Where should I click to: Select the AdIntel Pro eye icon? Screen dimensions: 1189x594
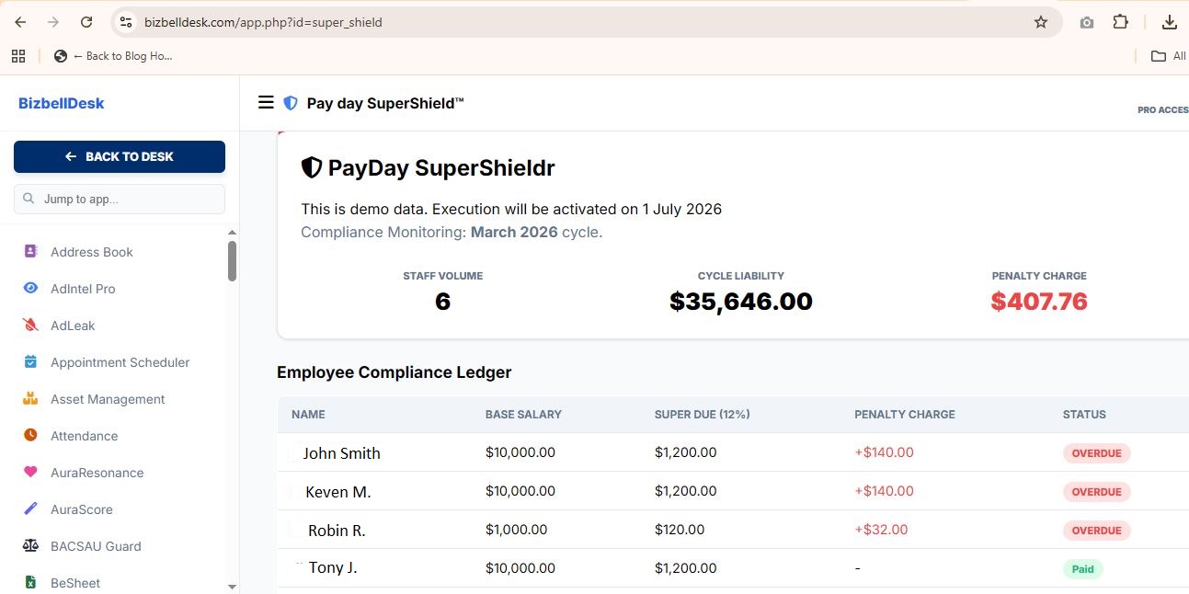click(29, 288)
